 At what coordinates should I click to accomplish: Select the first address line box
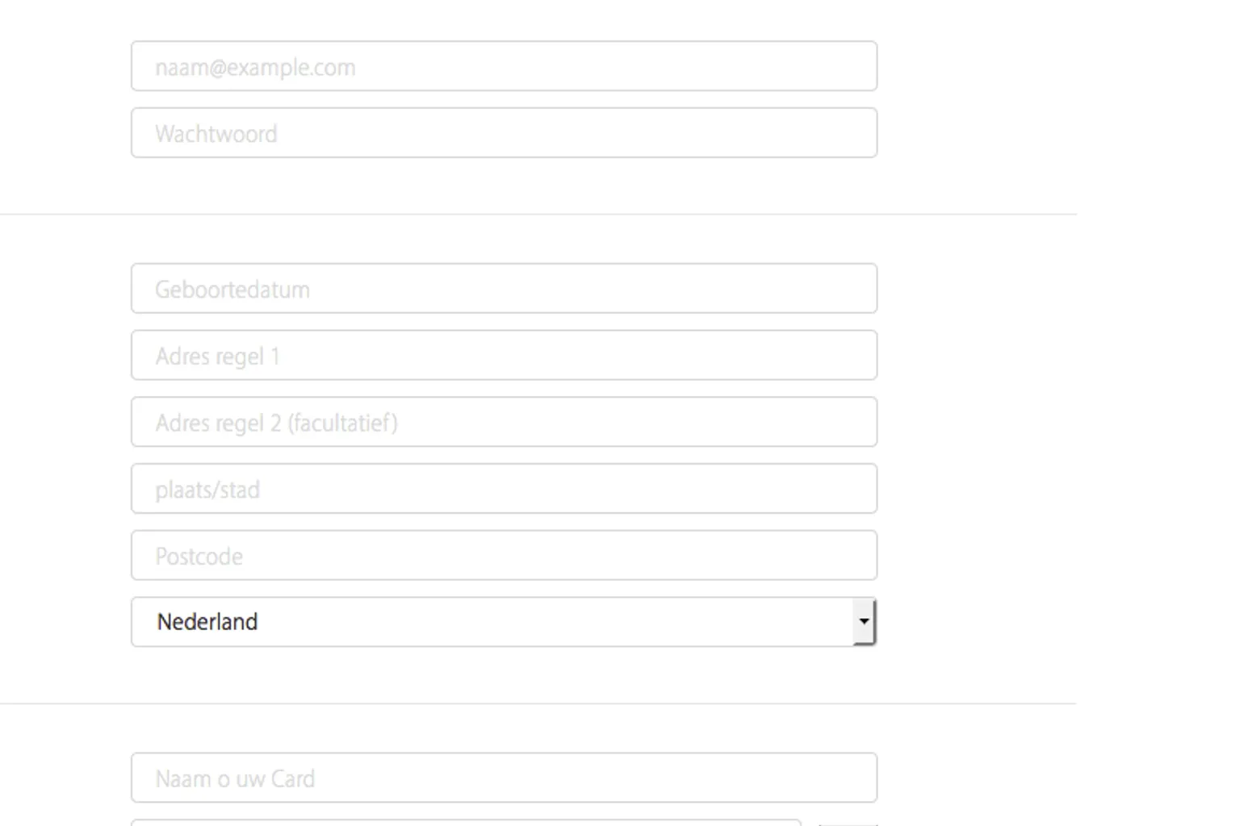(504, 356)
